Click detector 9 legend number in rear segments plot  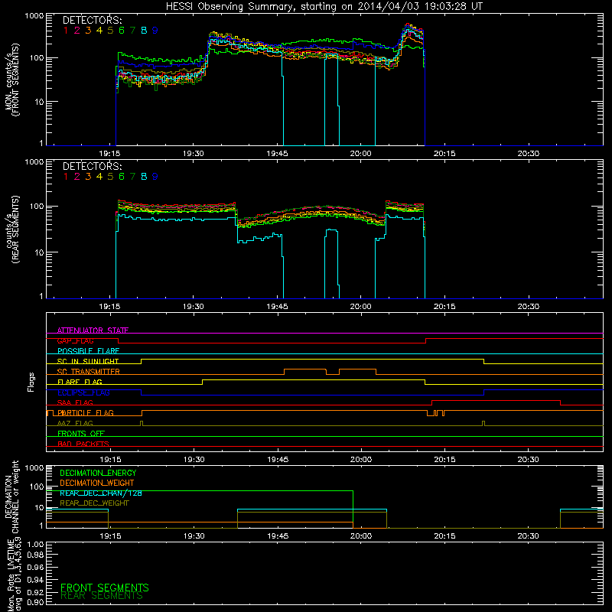(155, 177)
